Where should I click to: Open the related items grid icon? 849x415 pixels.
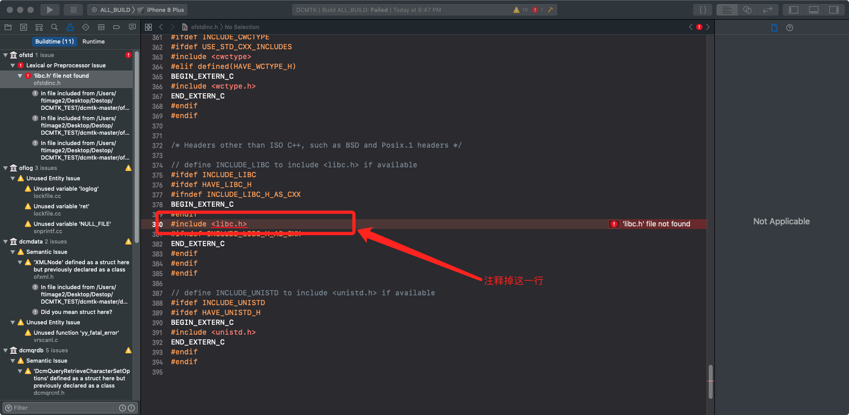[149, 27]
